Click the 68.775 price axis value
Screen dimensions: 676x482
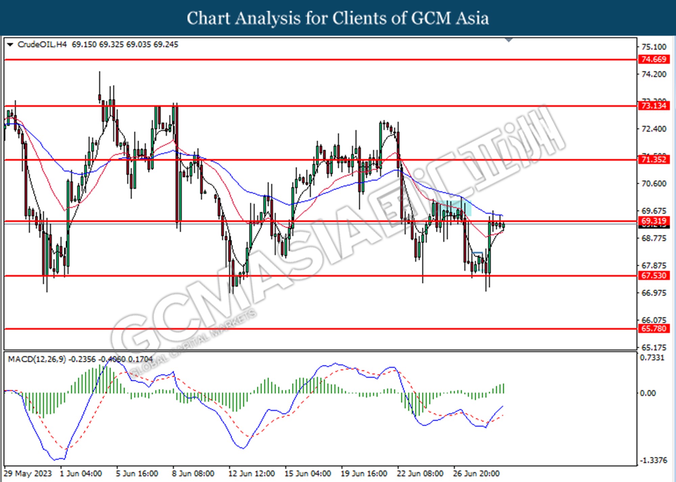pyautogui.click(x=654, y=238)
